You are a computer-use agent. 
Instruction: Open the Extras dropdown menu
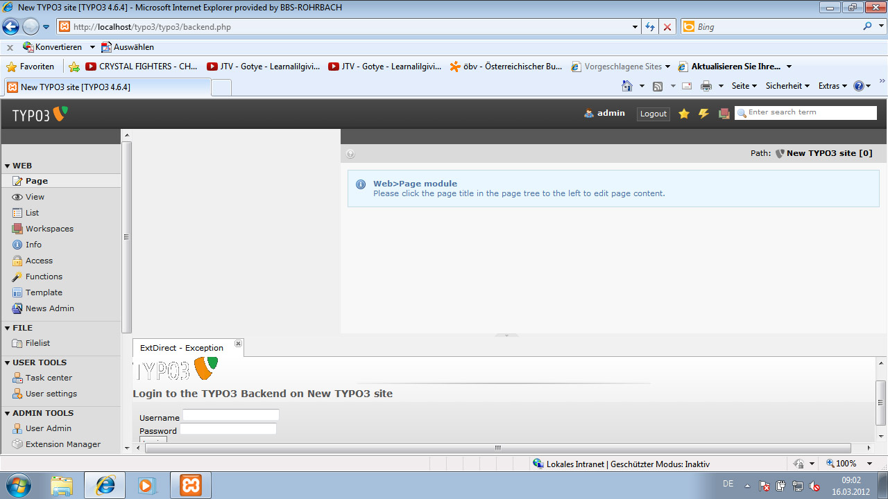pos(832,86)
